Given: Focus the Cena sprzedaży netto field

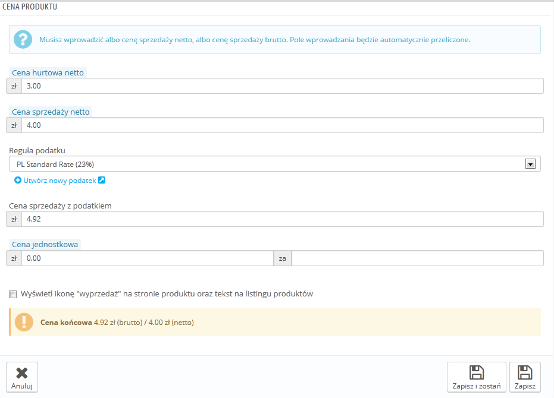Looking at the screenshot, I should click(x=282, y=125).
